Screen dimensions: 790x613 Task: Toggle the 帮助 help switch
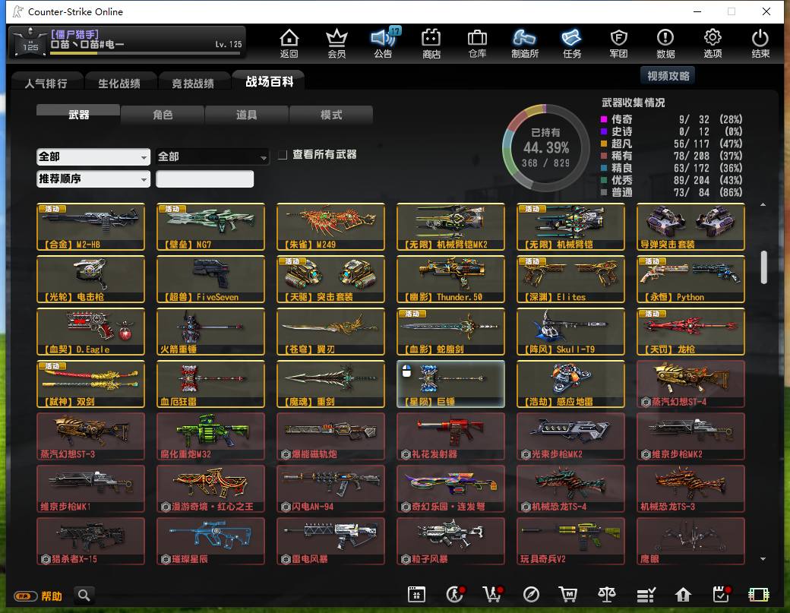click(25, 596)
